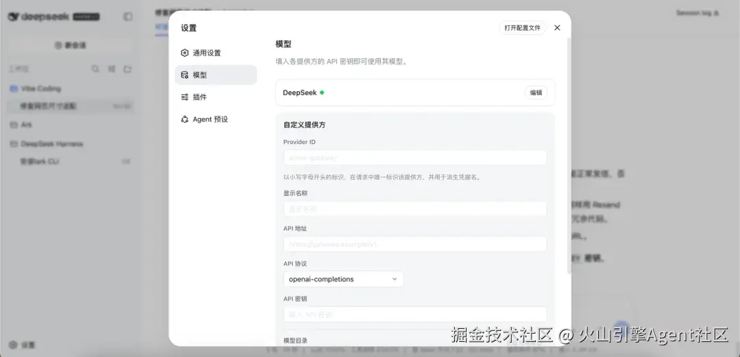Click the workspace search icon in main window
The image size is (740, 357).
click(x=95, y=69)
